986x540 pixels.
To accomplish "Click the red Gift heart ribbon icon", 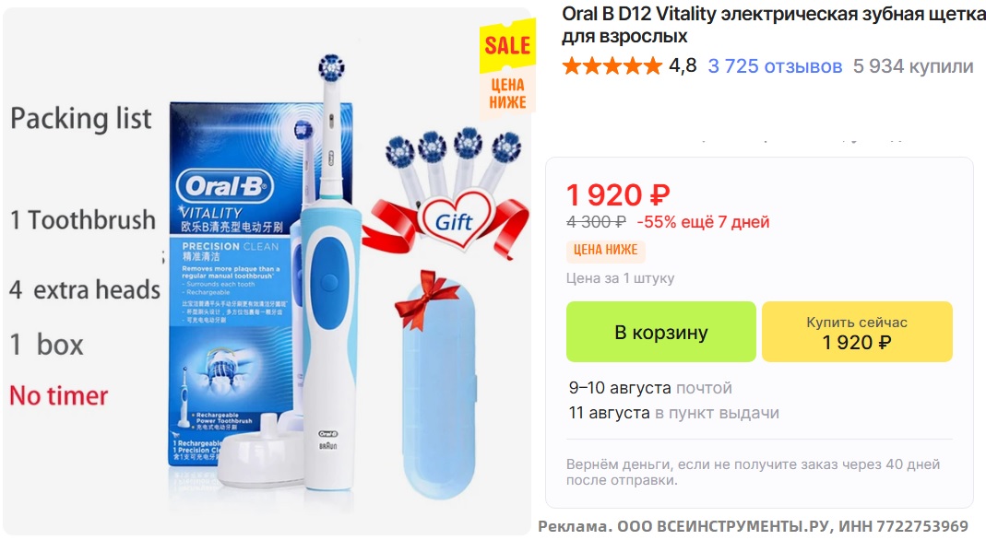I will 452,221.
